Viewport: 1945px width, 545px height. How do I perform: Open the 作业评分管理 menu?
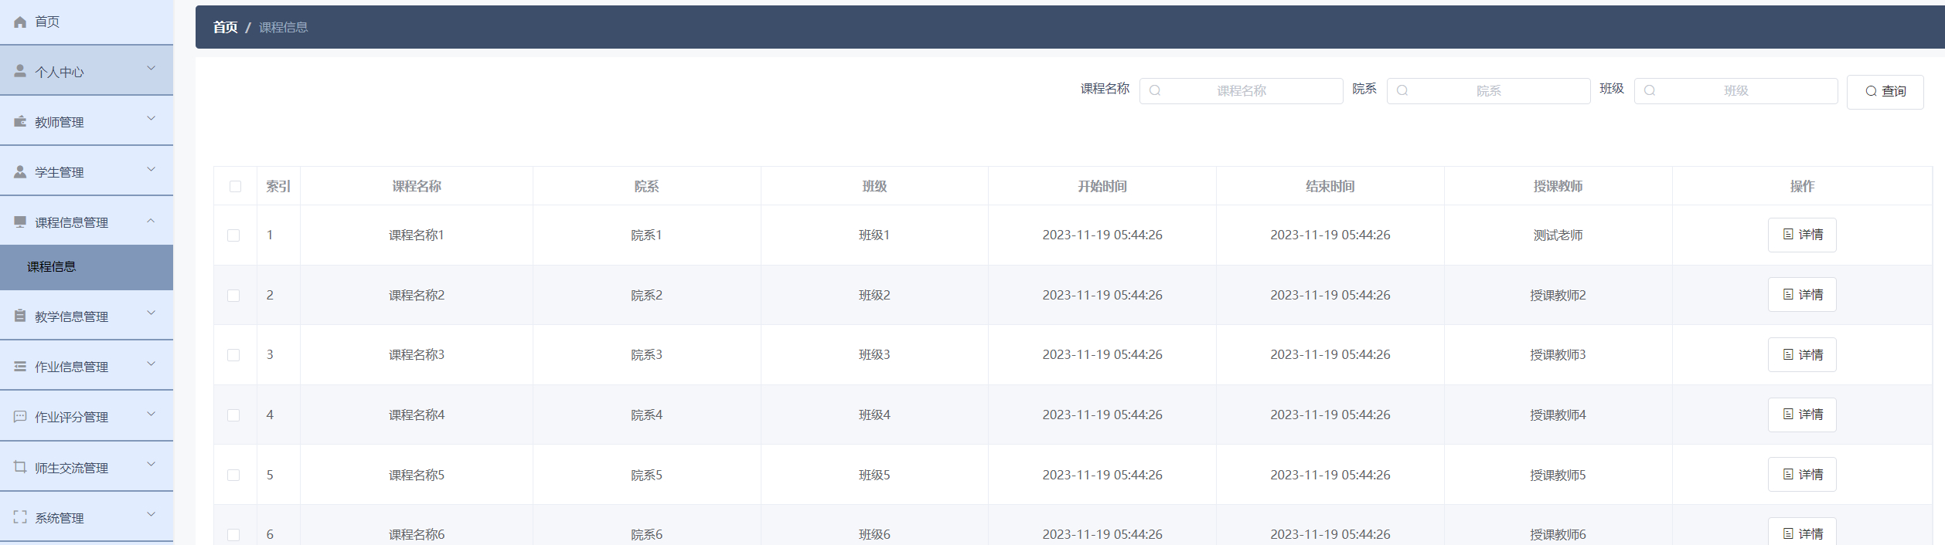click(87, 416)
